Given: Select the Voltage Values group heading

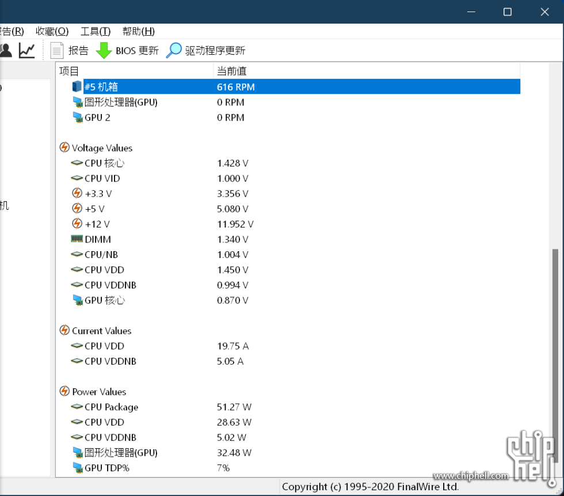Looking at the screenshot, I should click(x=102, y=148).
